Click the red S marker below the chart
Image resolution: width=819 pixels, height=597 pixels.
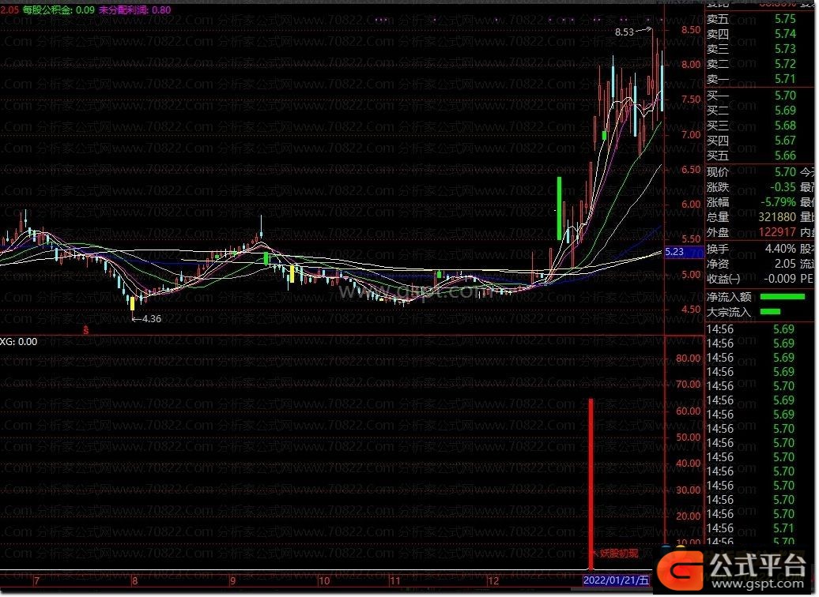[86, 330]
